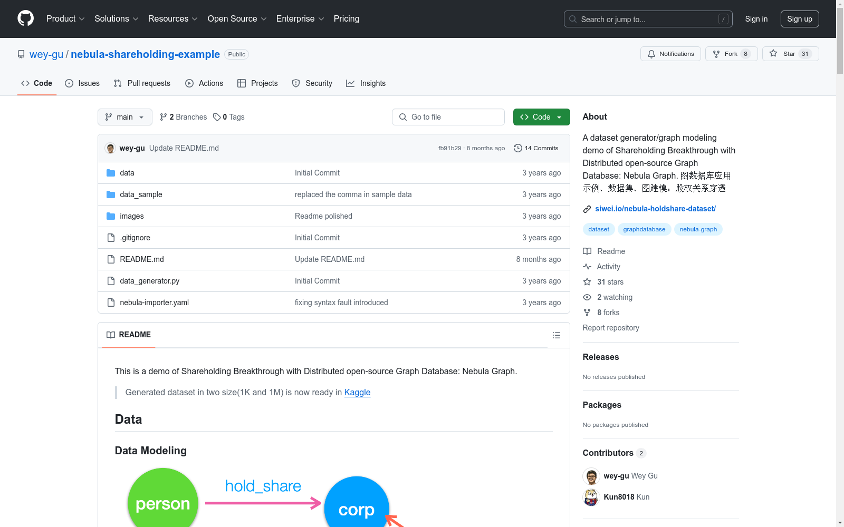The width and height of the screenshot is (844, 527).
Task: Click the fork icon beside 8 forks
Action: pyautogui.click(x=587, y=313)
